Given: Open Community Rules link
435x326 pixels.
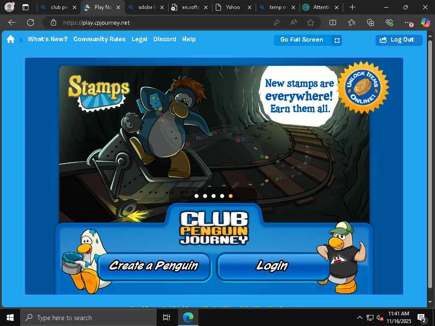Looking at the screenshot, I should pos(99,39).
